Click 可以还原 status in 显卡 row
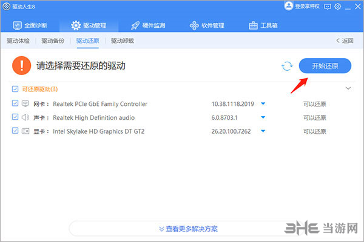This screenshot has width=364, height=242. click(314, 131)
